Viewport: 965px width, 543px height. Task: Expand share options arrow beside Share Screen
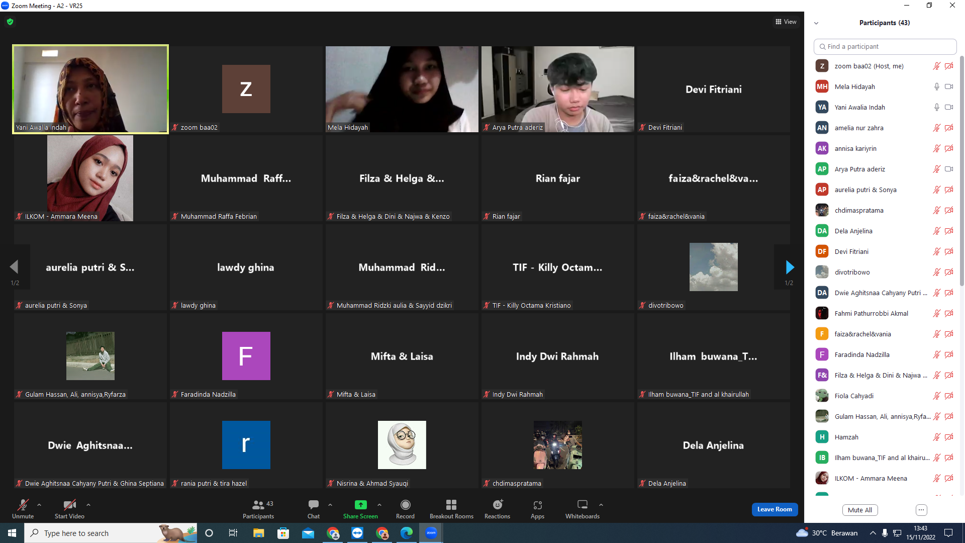tap(379, 505)
